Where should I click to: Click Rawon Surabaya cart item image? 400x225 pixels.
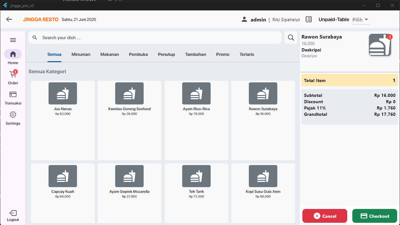tap(380, 45)
